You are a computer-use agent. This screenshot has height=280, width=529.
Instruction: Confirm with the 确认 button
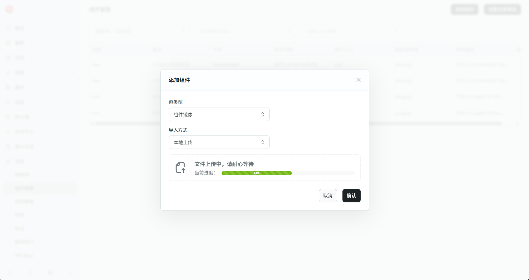[351, 196]
